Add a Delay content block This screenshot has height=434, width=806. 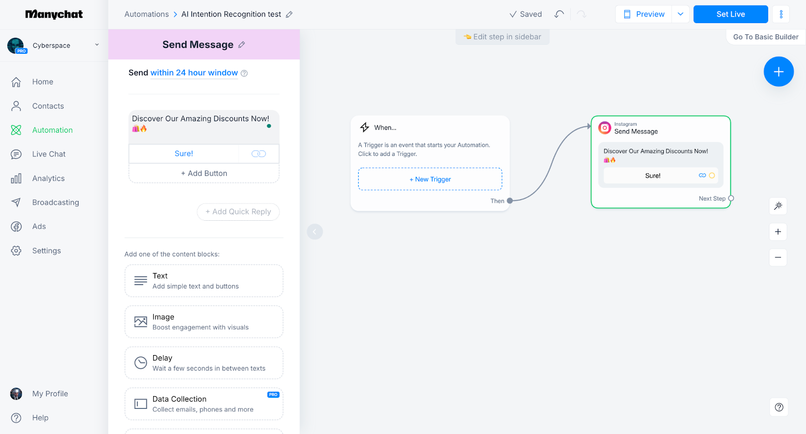(204, 363)
